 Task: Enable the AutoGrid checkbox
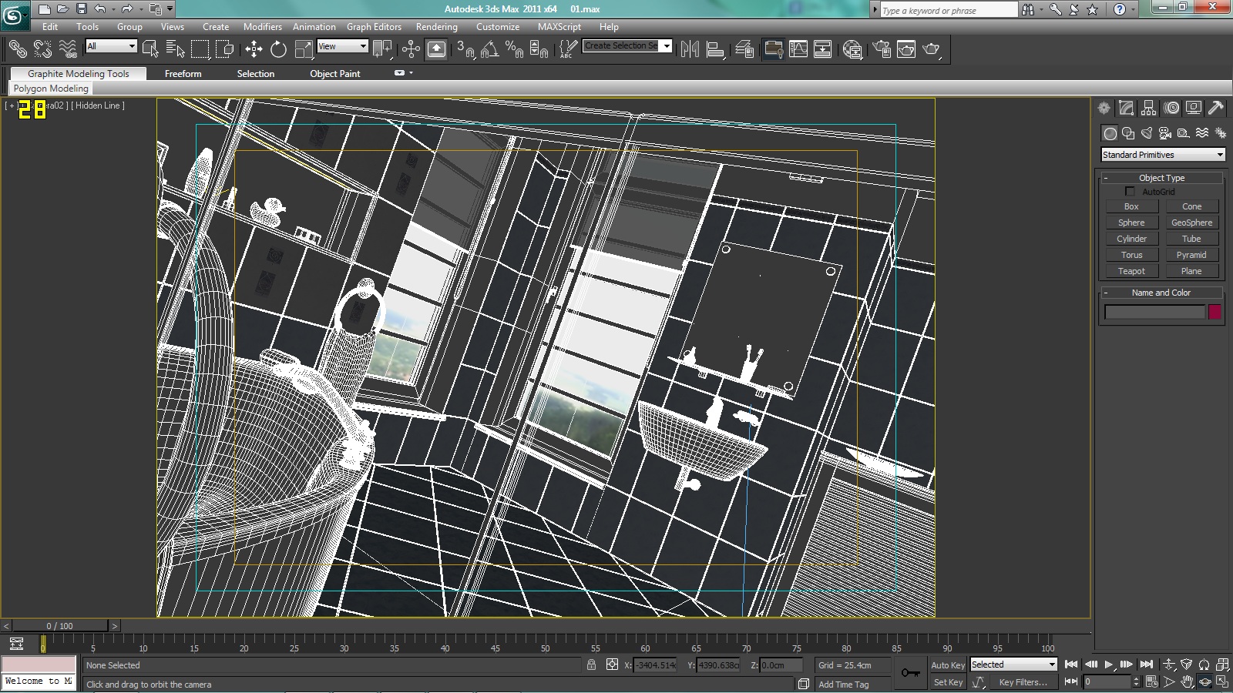pos(1130,191)
